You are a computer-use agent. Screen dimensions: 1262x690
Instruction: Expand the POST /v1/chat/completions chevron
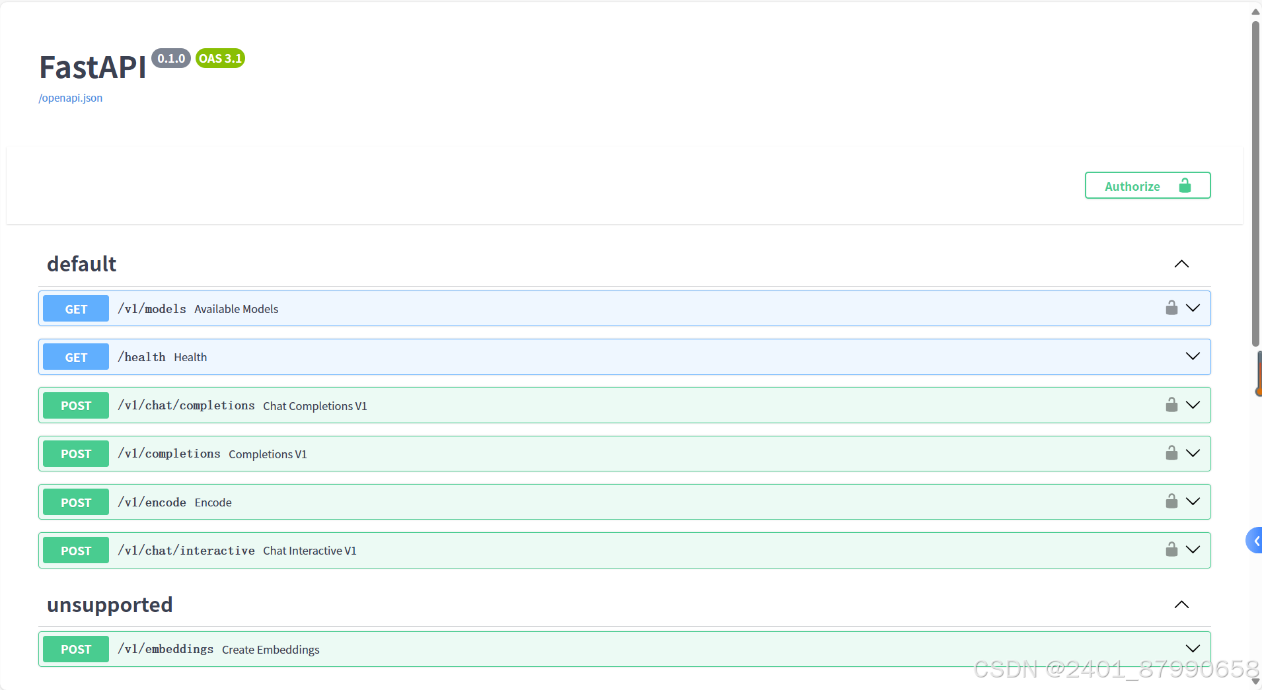tap(1193, 405)
